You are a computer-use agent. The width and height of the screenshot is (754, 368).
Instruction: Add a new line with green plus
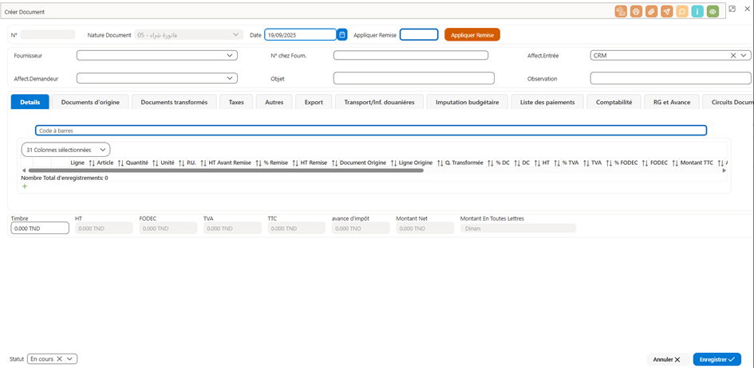[x=25, y=186]
